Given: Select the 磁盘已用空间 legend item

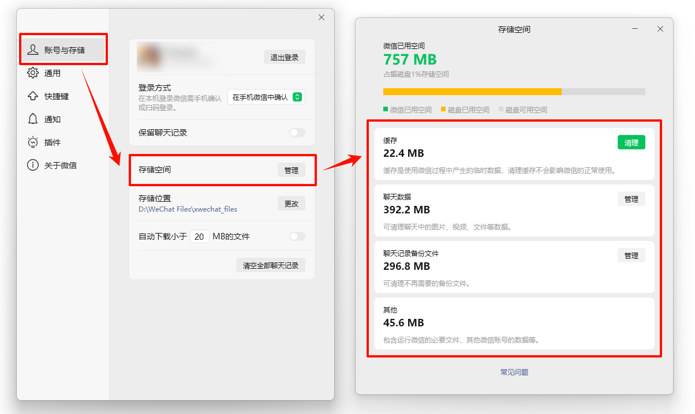Looking at the screenshot, I should coord(465,110).
